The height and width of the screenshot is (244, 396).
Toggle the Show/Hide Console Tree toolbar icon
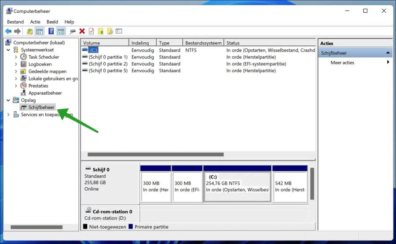(40, 31)
